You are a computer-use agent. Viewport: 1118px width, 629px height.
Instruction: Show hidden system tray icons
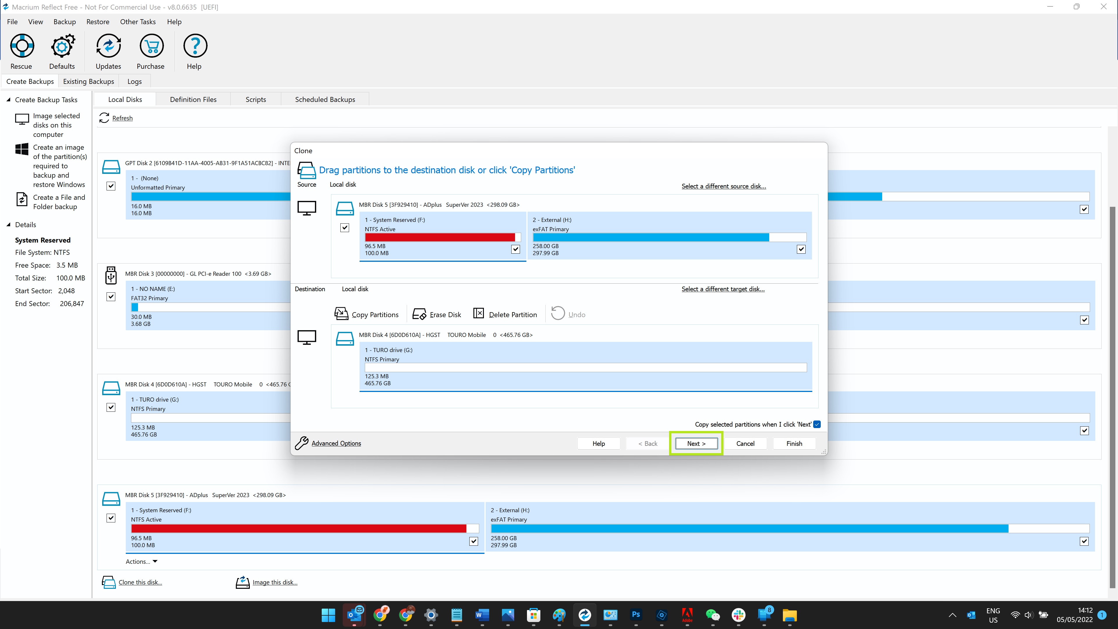pos(952,615)
